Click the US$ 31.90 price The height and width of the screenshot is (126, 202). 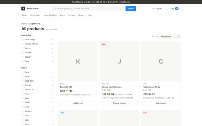point(66,91)
